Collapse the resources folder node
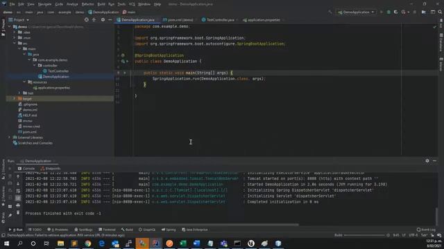Screen dimensions: 444x249 (24, 82)
